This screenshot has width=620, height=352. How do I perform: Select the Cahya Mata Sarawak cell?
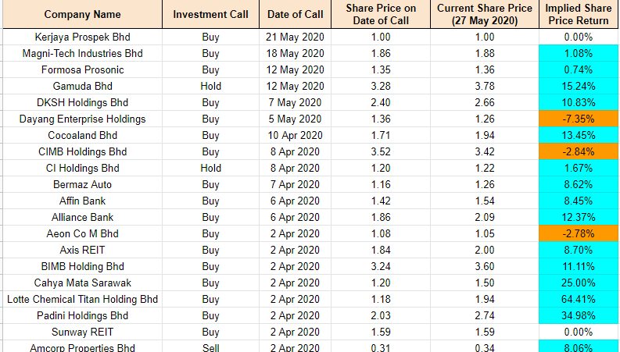(82, 283)
